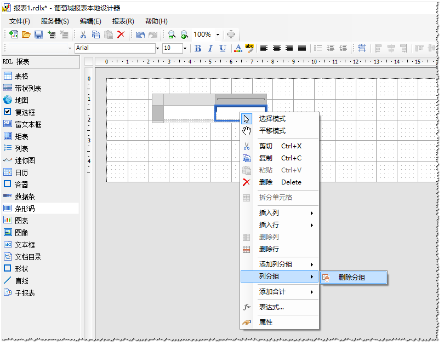The height and width of the screenshot is (346, 444).
Task: Click the copy icon in toolbar
Action: 96,34
